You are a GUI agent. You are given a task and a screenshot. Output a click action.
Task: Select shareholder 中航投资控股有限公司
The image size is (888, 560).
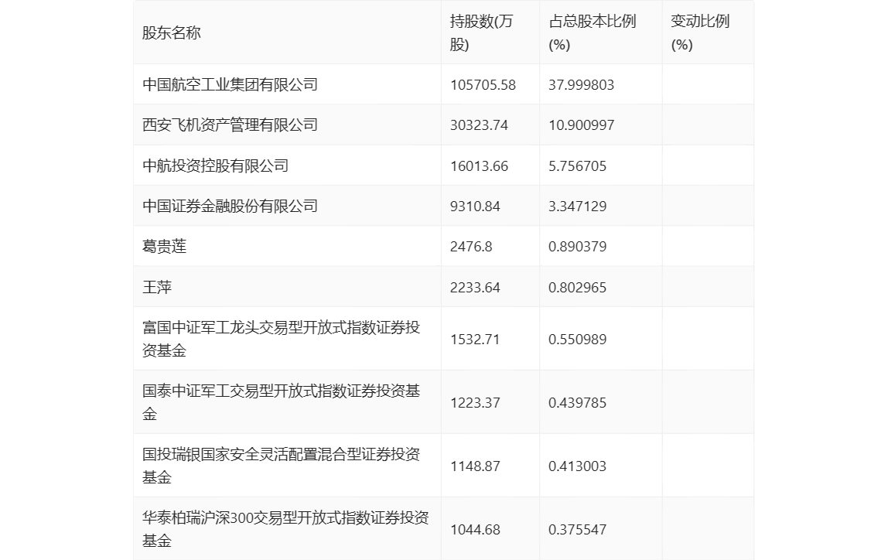pos(215,166)
